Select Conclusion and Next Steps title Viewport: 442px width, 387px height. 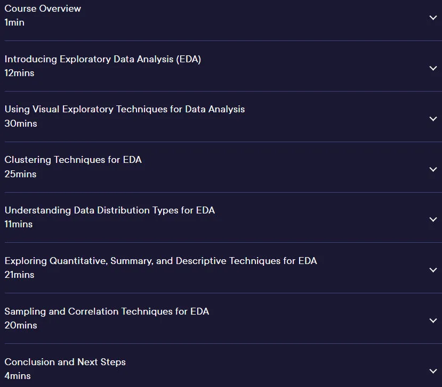tap(65, 362)
